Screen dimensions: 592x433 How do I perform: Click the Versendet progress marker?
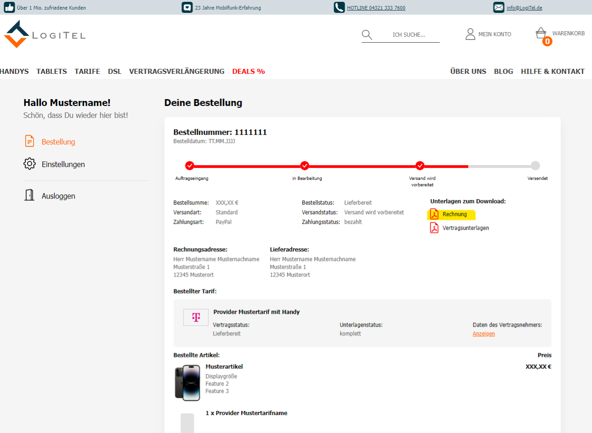tap(535, 166)
